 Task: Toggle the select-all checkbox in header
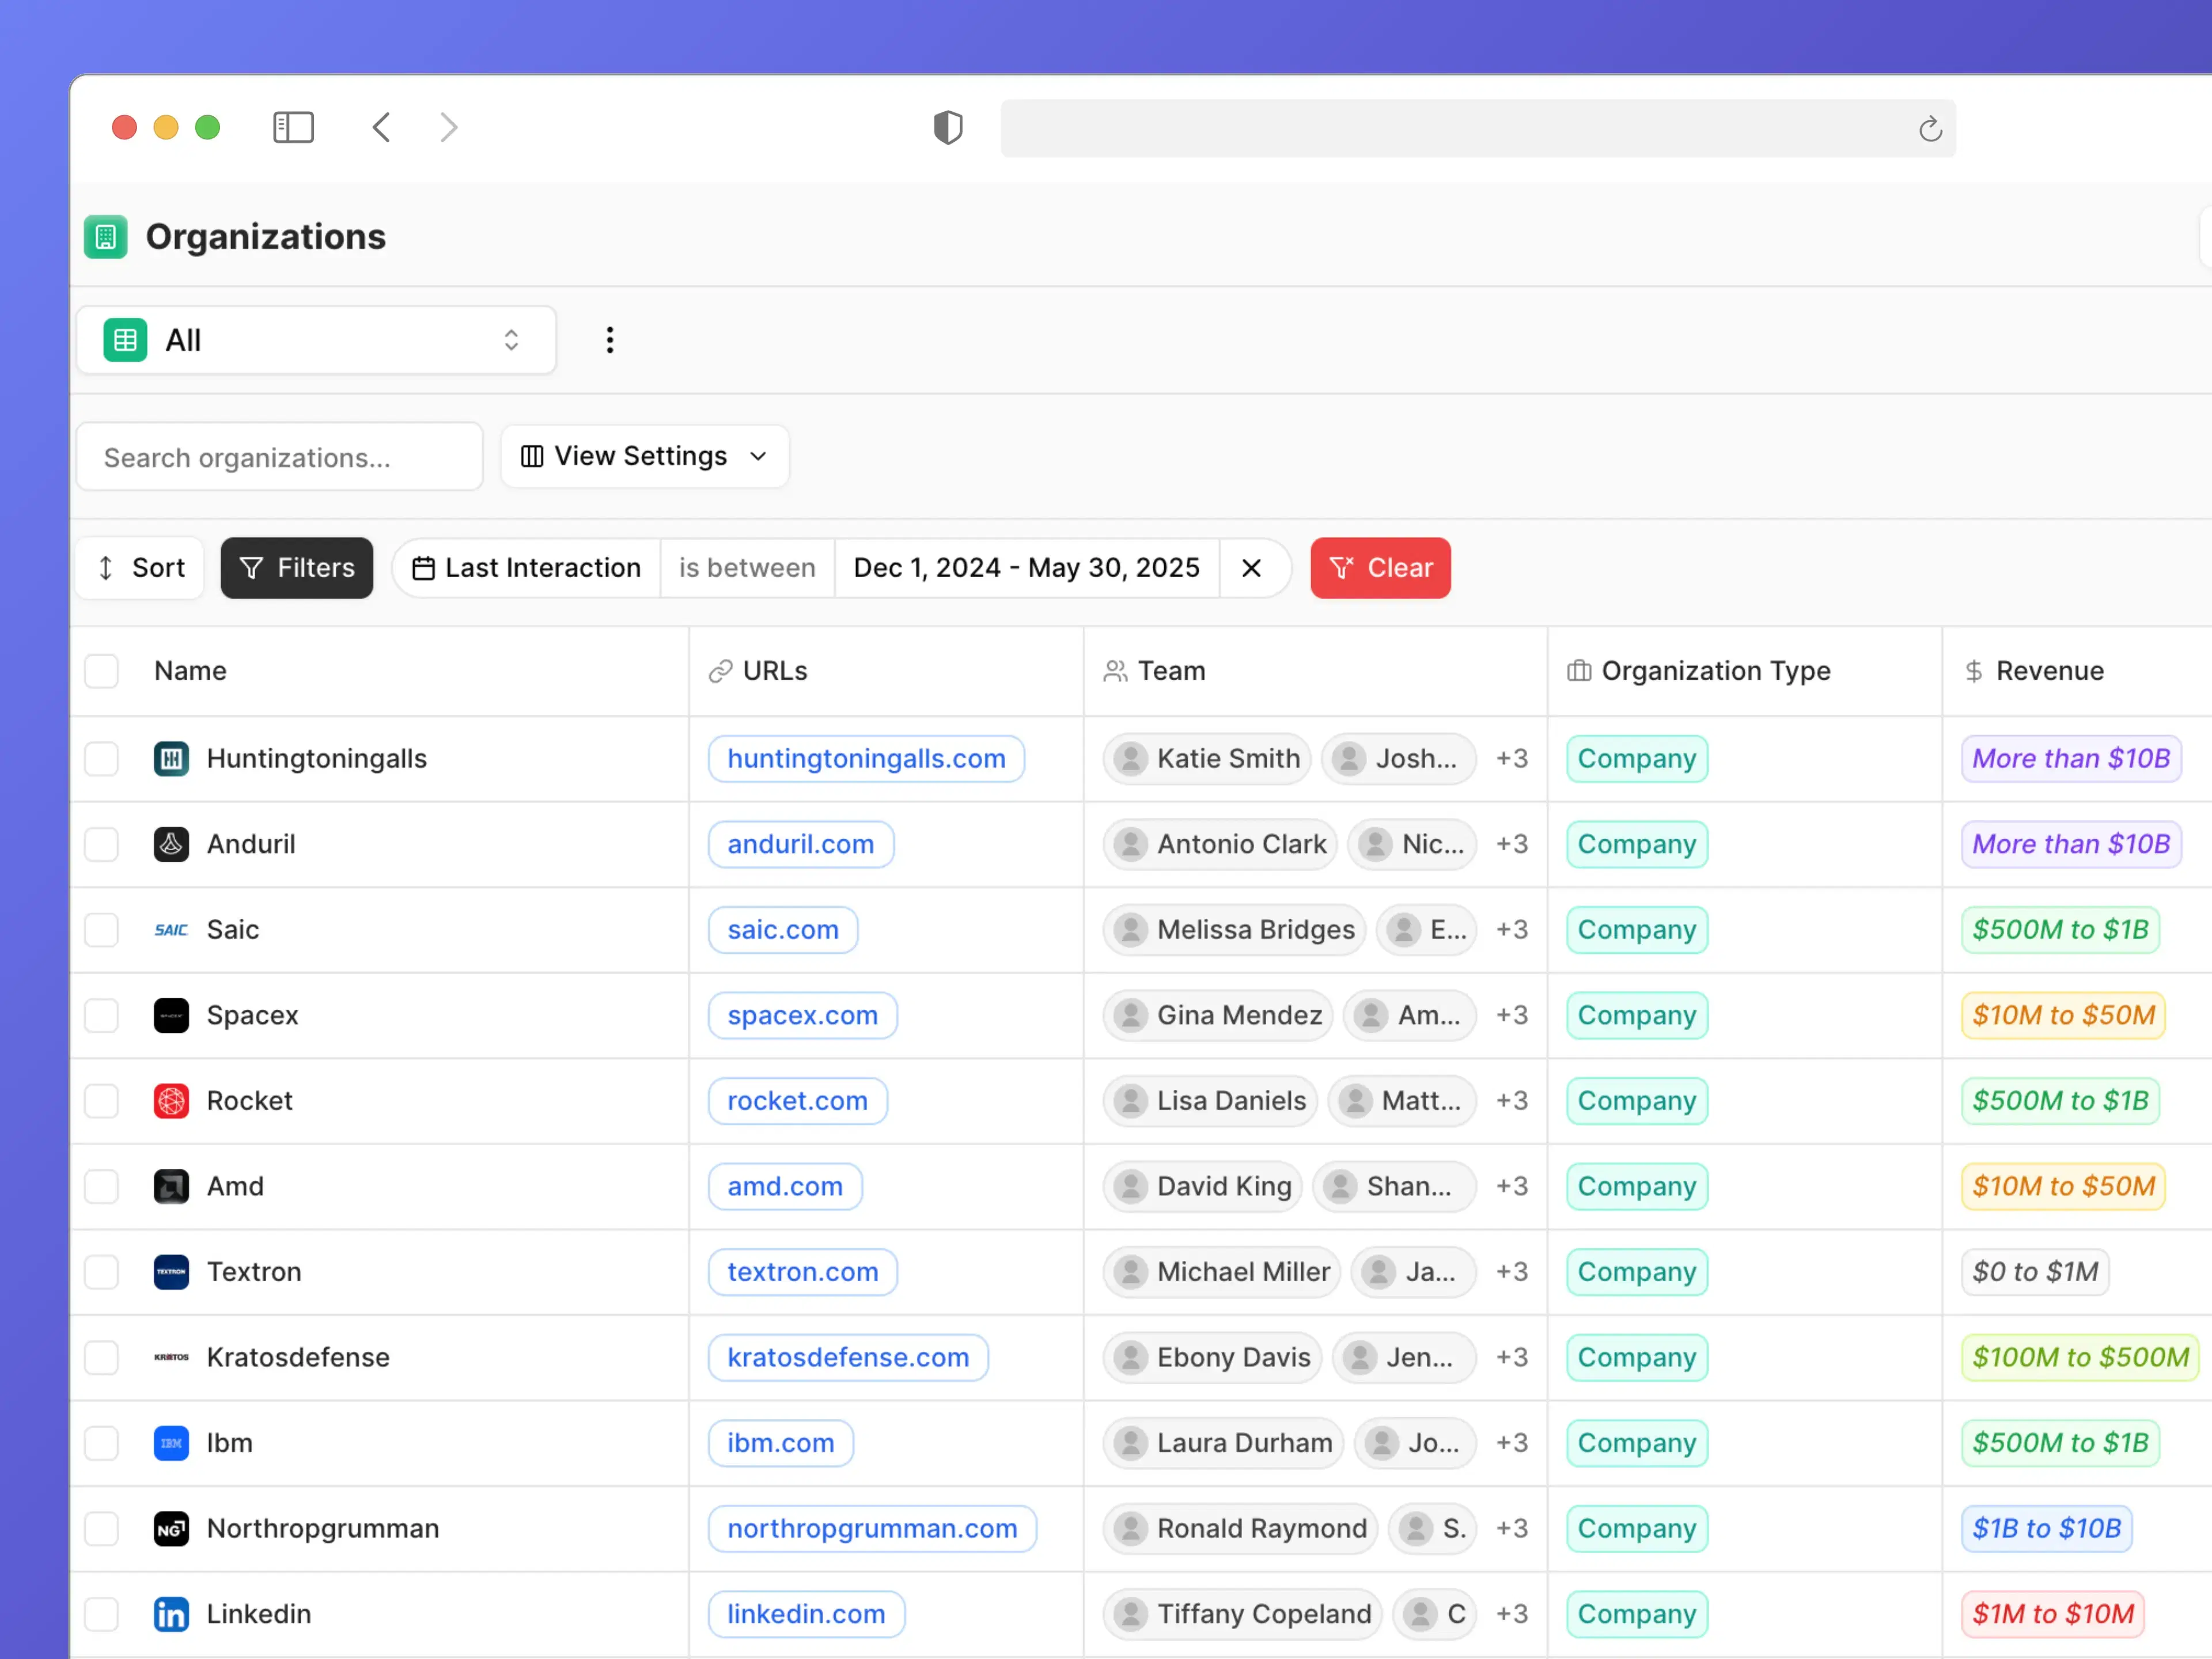point(102,671)
